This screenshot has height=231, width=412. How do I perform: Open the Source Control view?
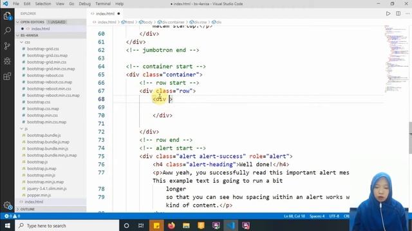[7, 46]
